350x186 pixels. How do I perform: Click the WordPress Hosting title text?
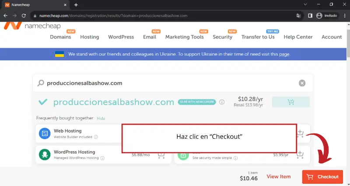(x=74, y=152)
